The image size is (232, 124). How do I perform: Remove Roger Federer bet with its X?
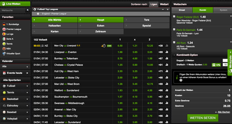click(231, 16)
